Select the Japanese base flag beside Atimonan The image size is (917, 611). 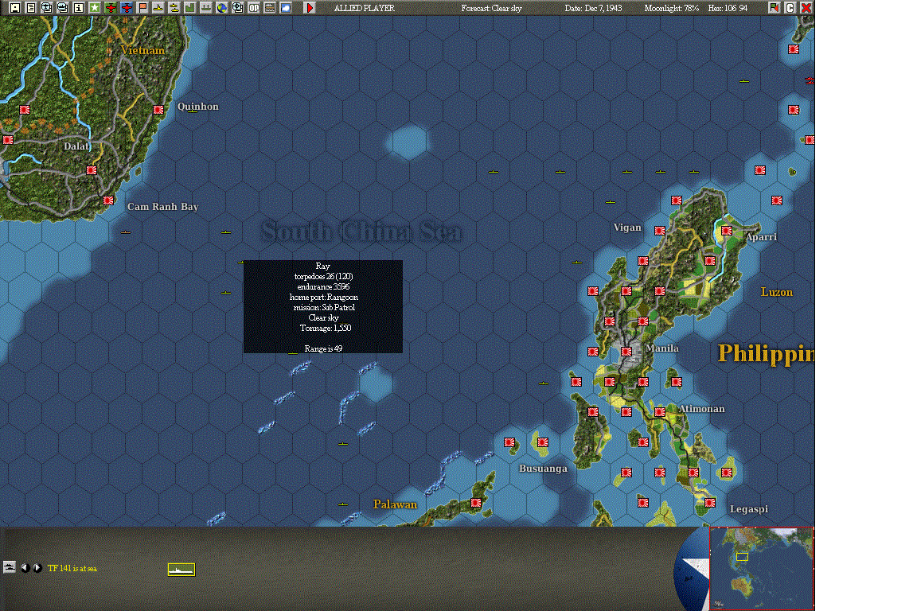pyautogui.click(x=660, y=411)
